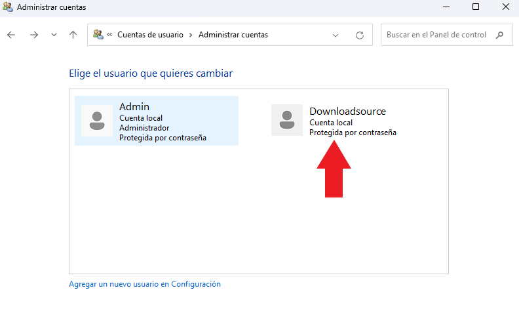519x309 pixels.
Task: Open the Admin account name
Action: point(134,107)
